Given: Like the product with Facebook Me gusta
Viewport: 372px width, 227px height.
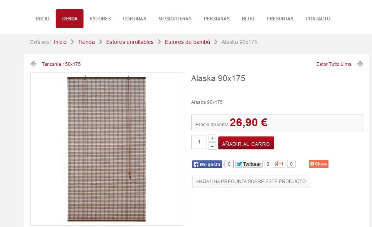Looking at the screenshot, I should click(x=207, y=164).
